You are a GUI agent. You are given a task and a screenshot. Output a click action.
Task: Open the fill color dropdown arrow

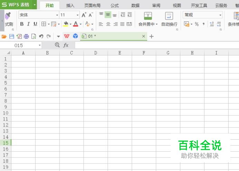[70, 24]
